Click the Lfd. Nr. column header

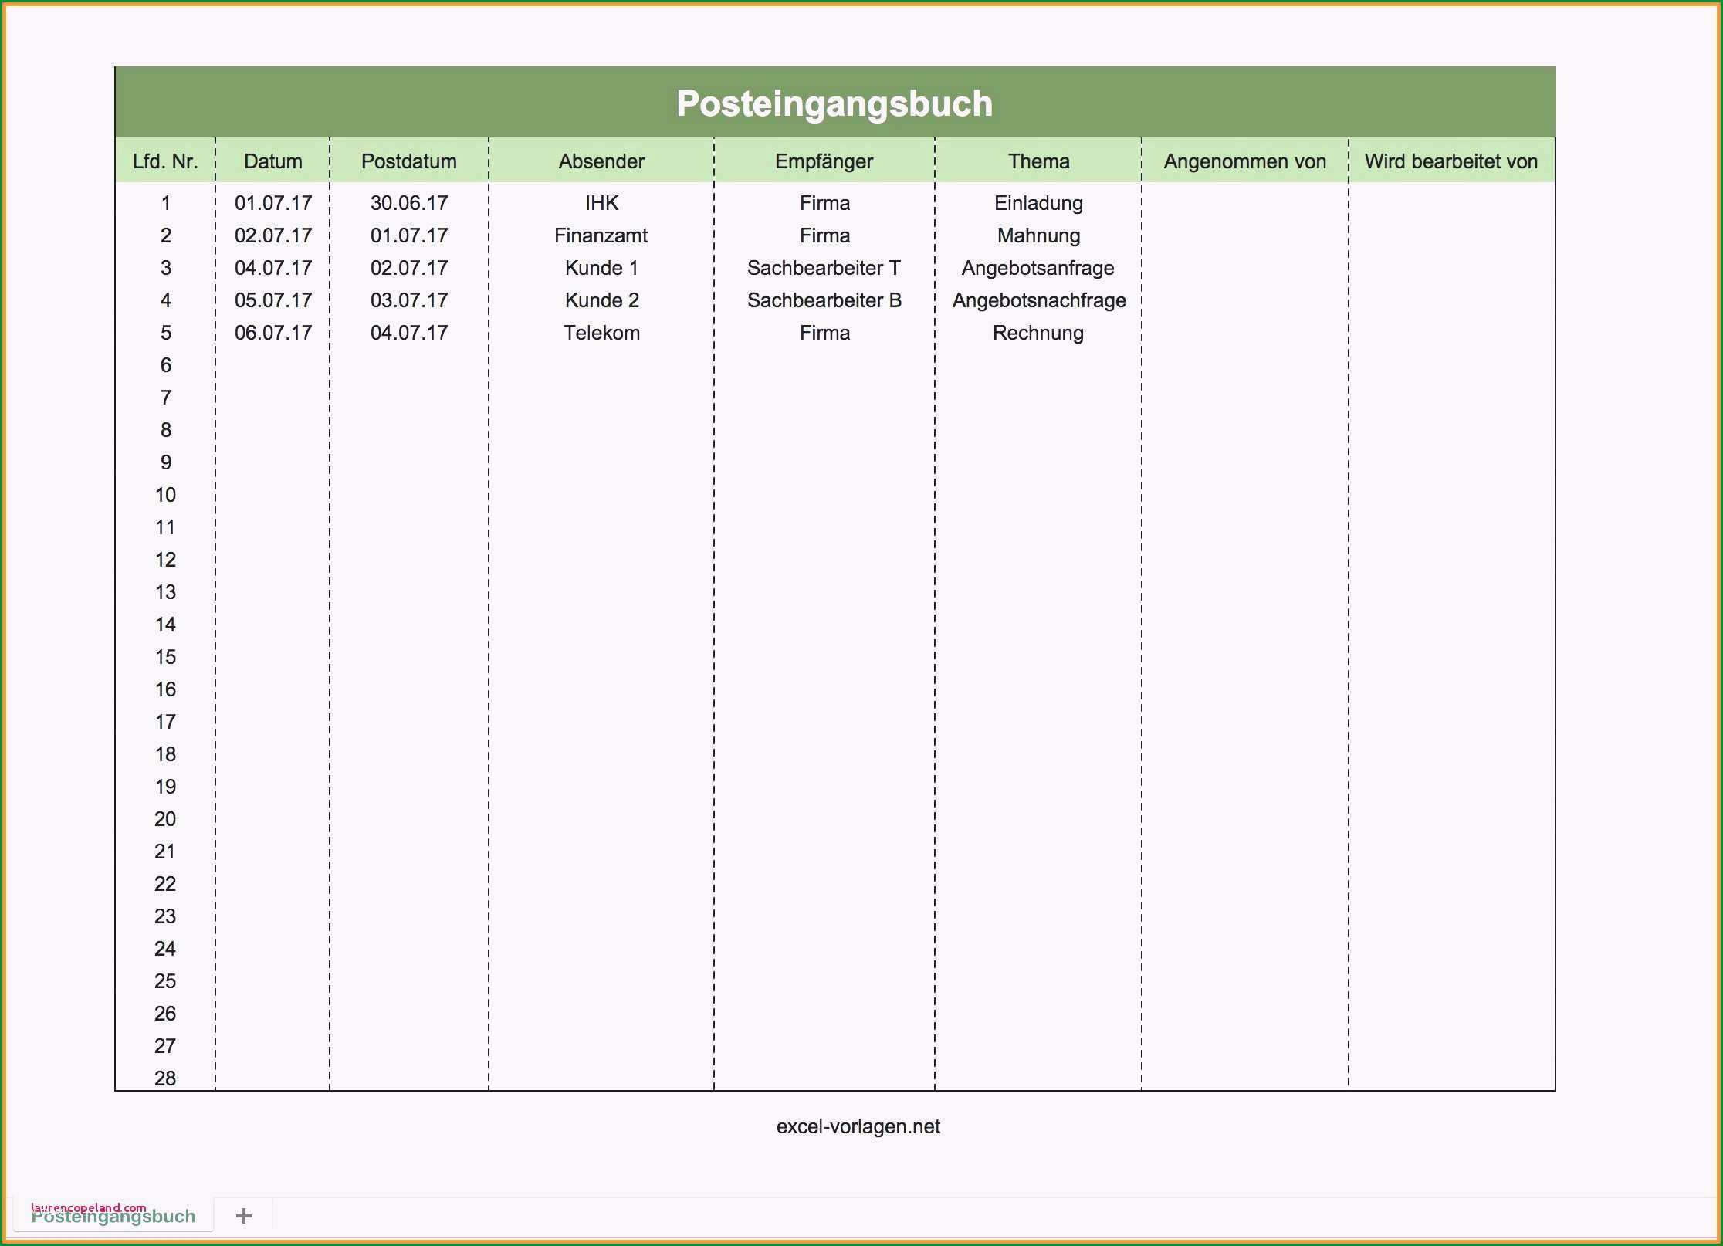[x=165, y=161]
